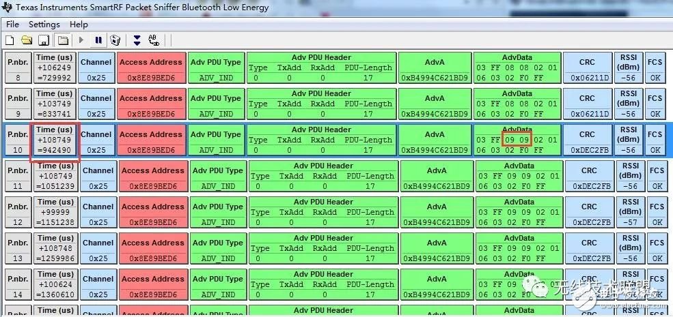The height and width of the screenshot is (317, 673).
Task: Click Channel 0x25 in packet 13 row
Action: [98, 248]
